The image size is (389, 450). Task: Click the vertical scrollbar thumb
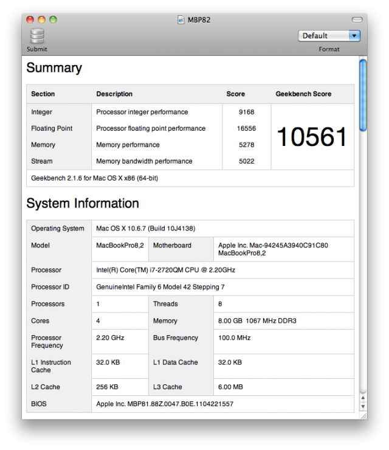pyautogui.click(x=363, y=95)
